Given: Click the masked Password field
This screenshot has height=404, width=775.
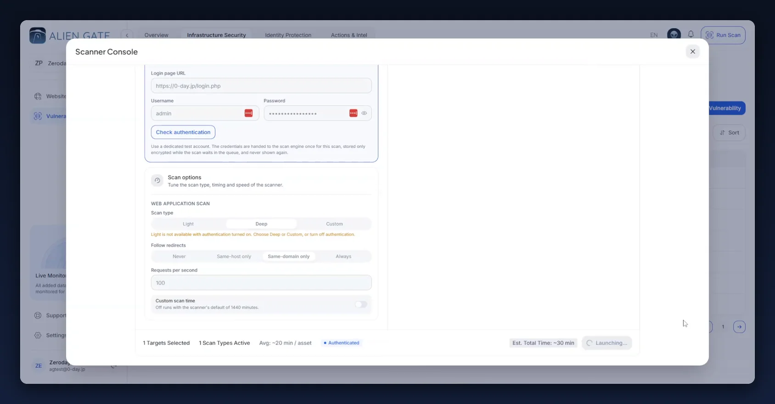Looking at the screenshot, I should click(x=317, y=113).
